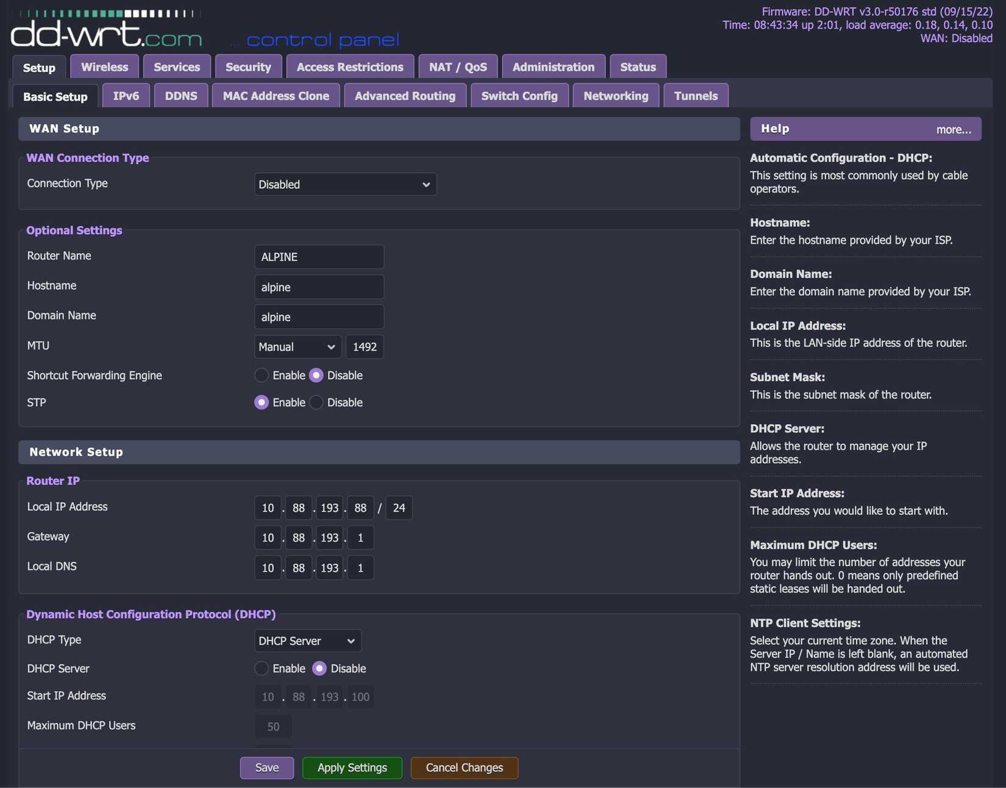The image size is (1006, 788).
Task: Switch to the DDNS sub-tab
Action: (x=180, y=96)
